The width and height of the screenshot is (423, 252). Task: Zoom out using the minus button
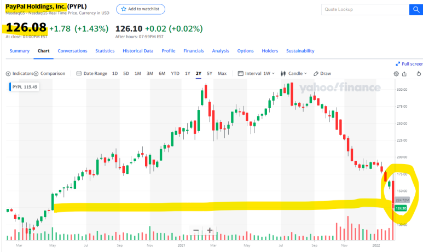[196, 231]
